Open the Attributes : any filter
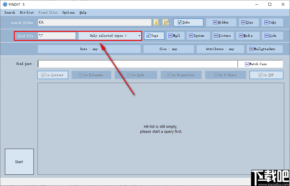 [220, 49]
